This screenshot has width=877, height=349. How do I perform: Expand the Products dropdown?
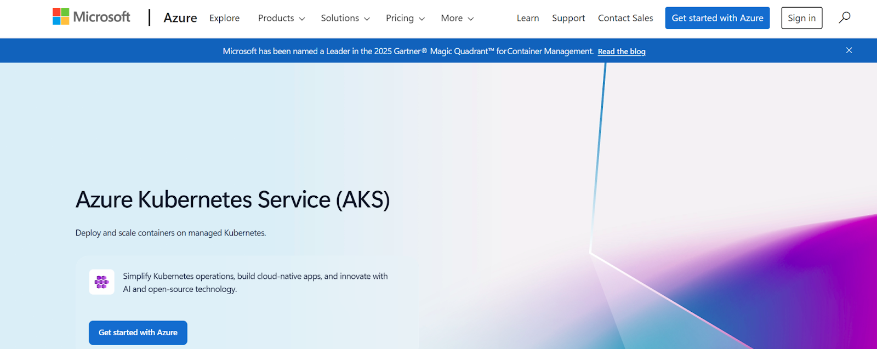281,18
